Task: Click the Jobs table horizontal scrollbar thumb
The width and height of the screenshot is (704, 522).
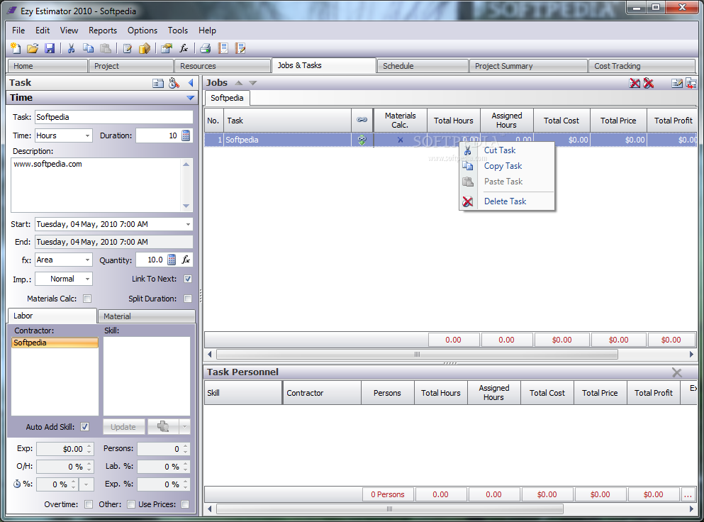Action: 417,355
